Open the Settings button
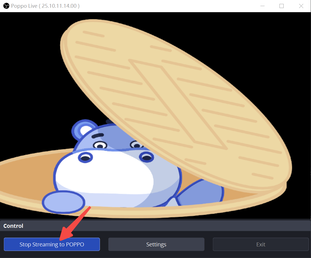 coord(156,244)
